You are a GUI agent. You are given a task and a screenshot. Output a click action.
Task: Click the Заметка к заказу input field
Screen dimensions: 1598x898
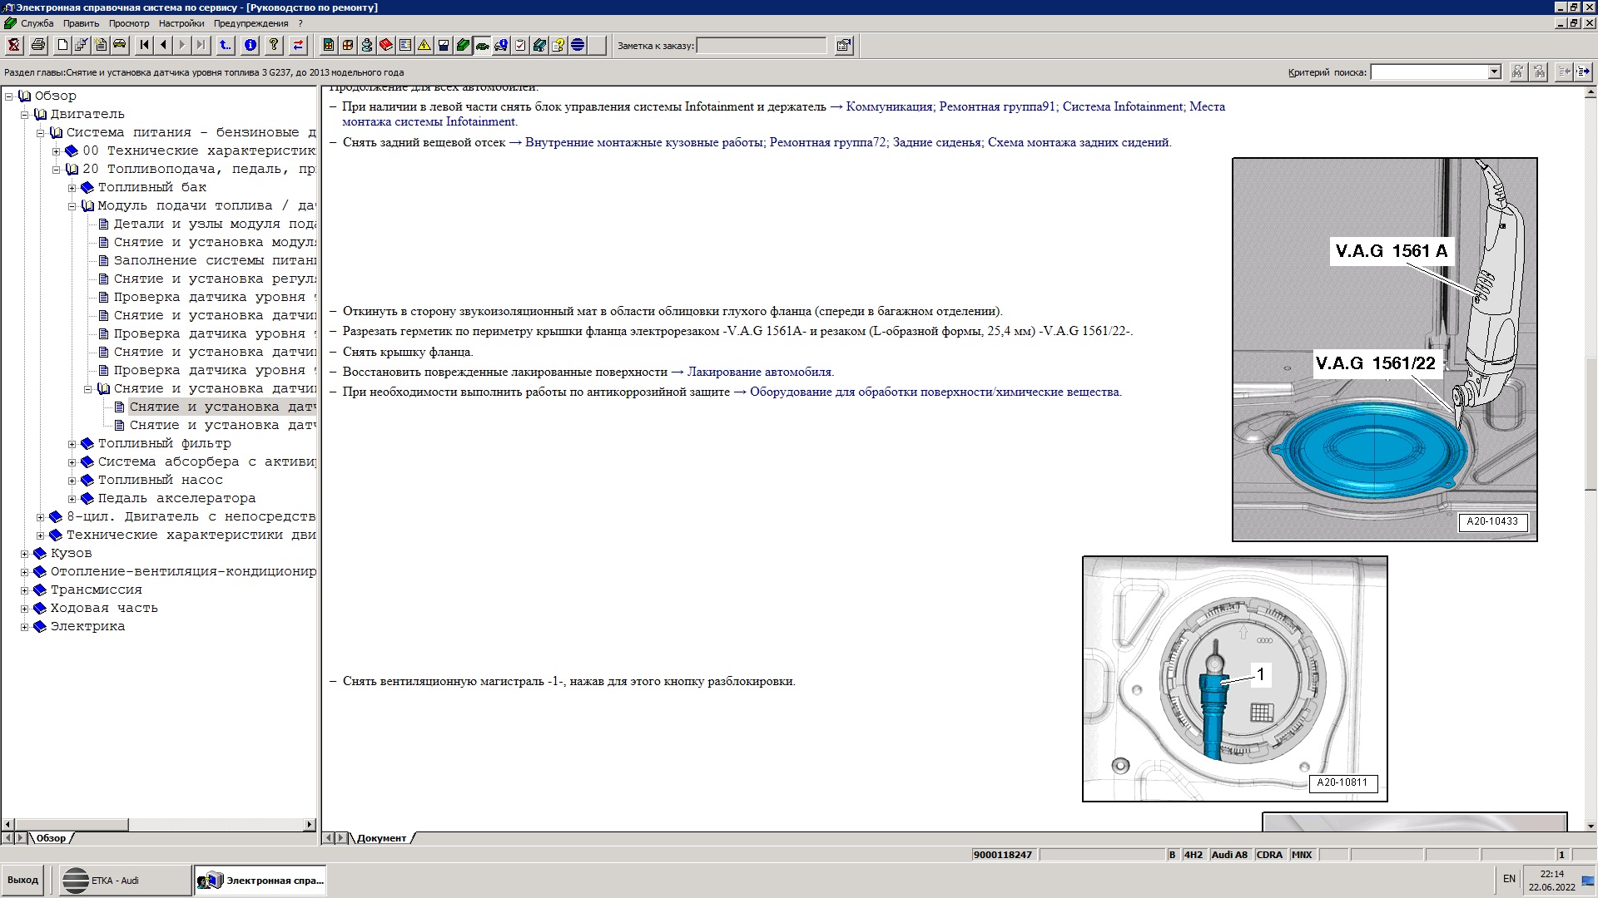[x=761, y=46]
